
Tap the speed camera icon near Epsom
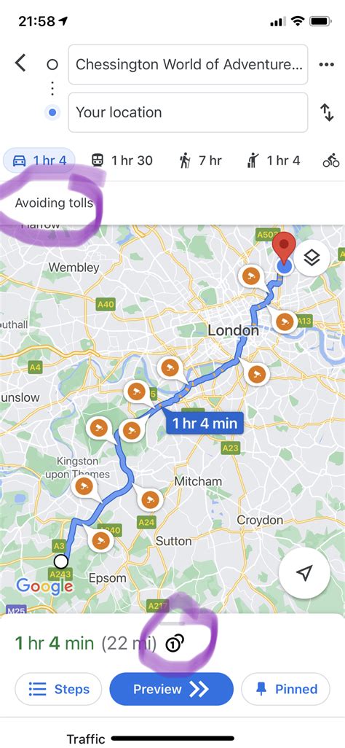click(100, 540)
